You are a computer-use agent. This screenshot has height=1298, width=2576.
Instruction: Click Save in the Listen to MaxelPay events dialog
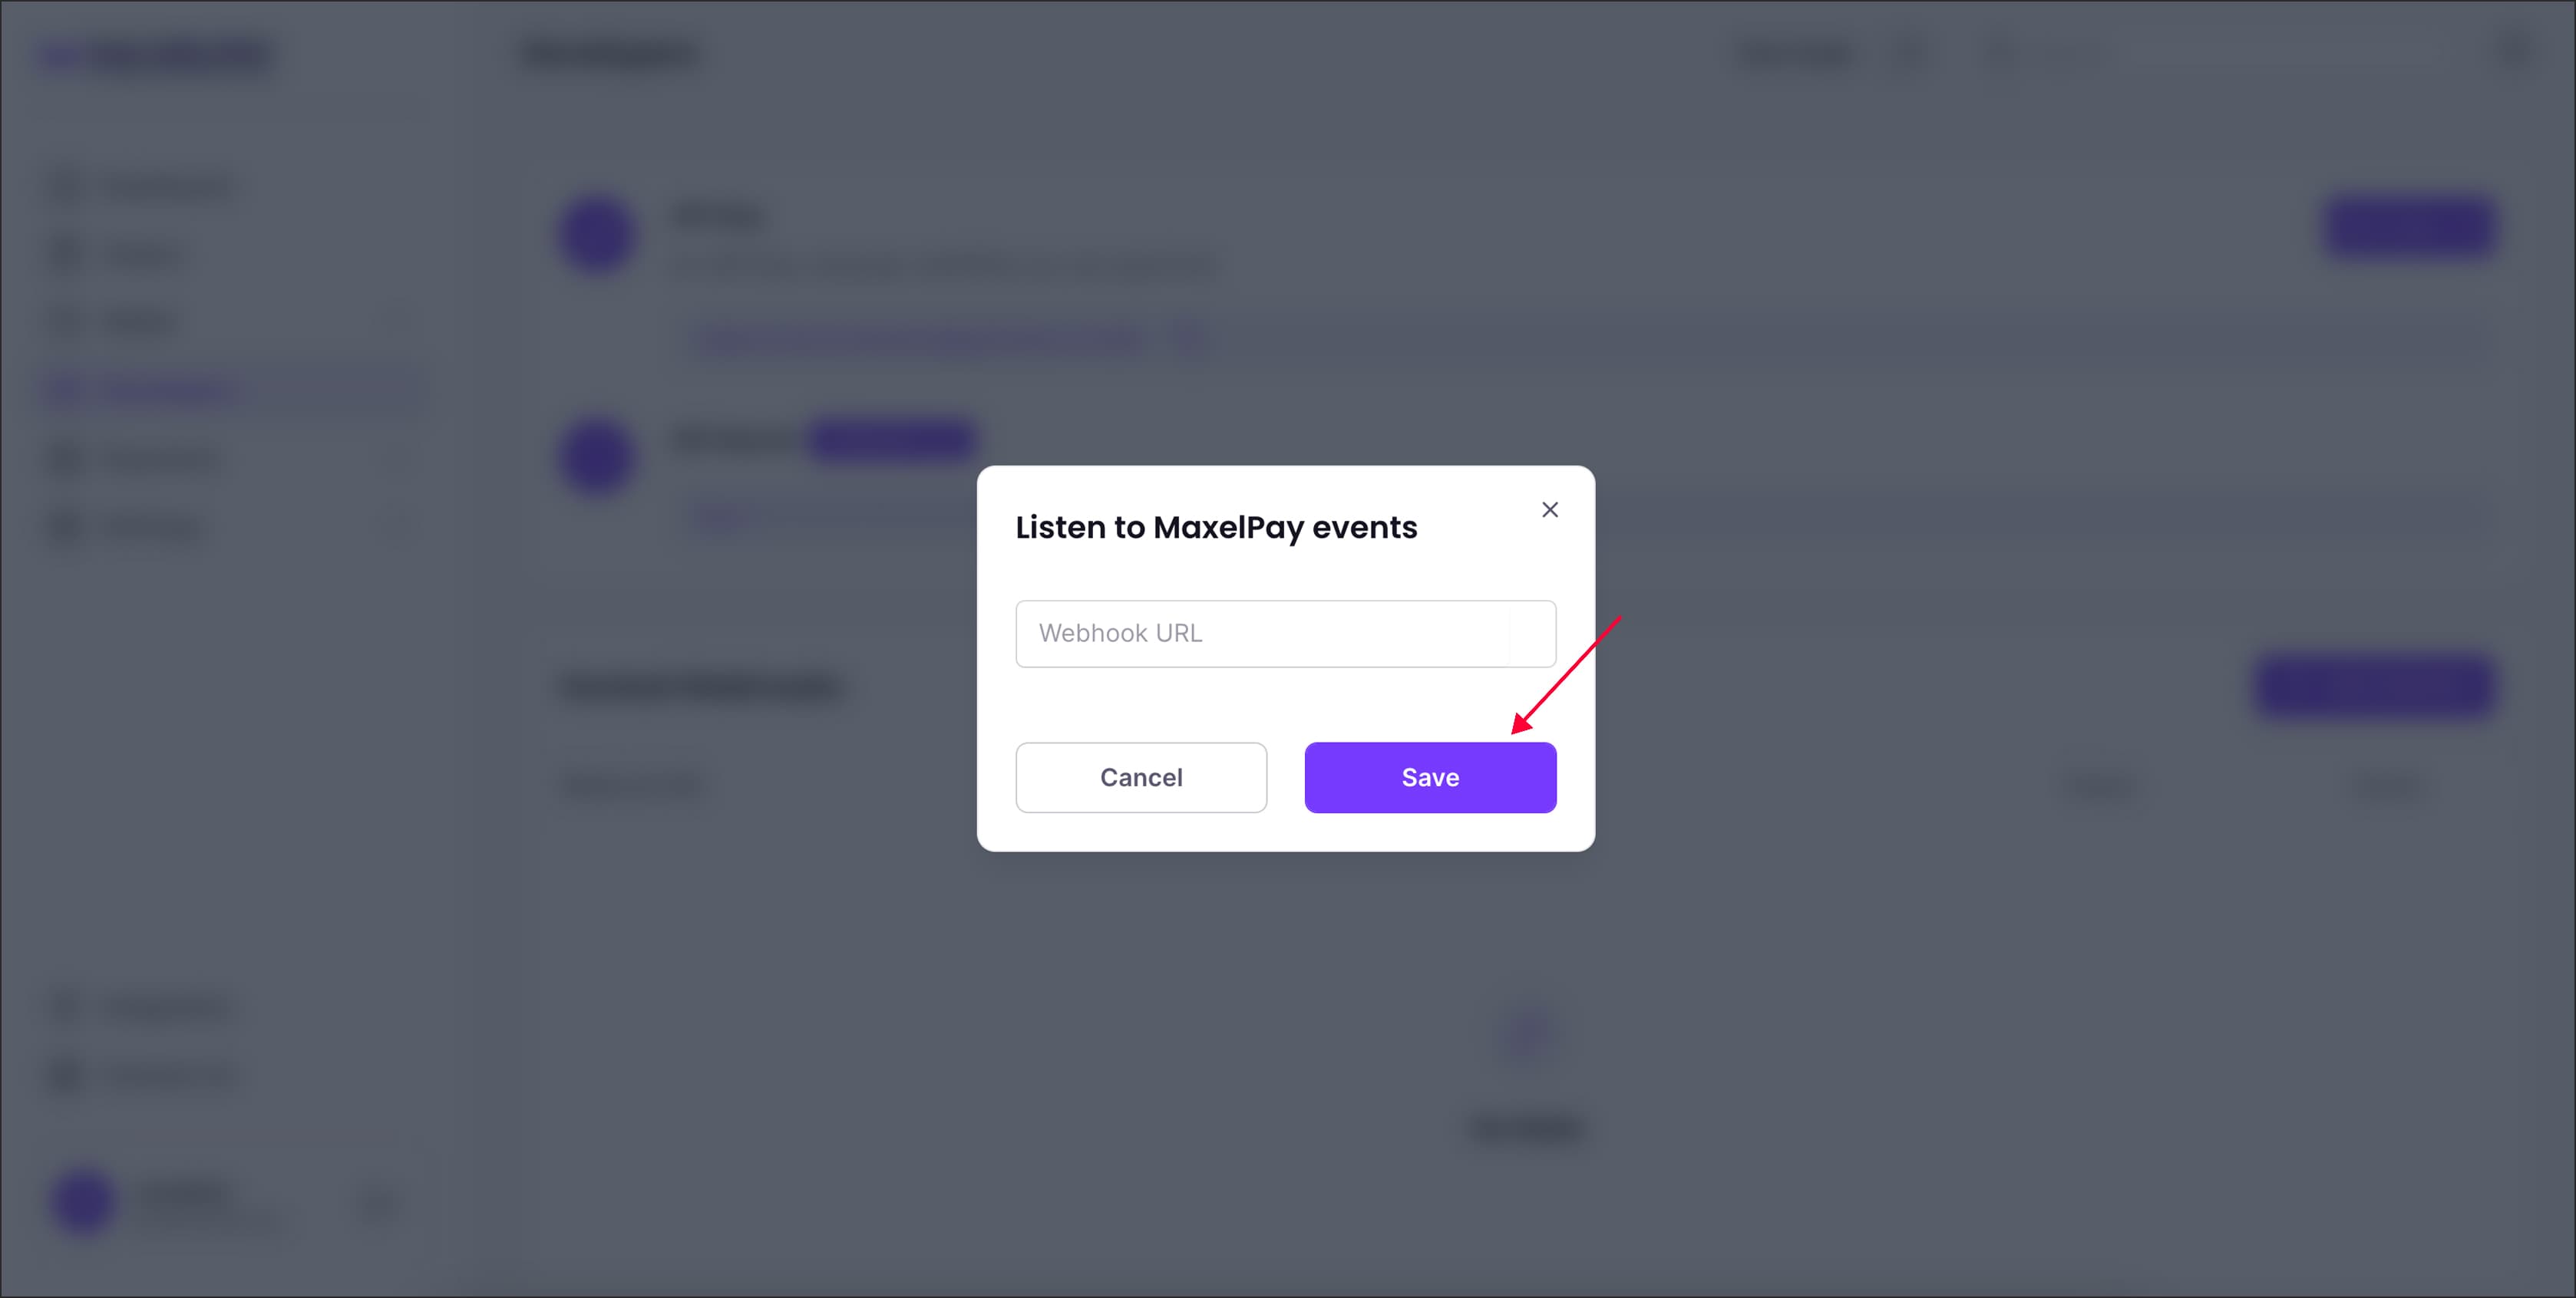pyautogui.click(x=1430, y=777)
